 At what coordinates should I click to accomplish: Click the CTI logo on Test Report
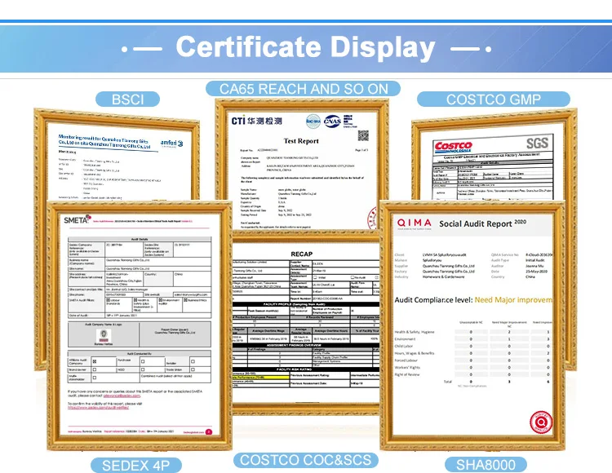click(256, 121)
